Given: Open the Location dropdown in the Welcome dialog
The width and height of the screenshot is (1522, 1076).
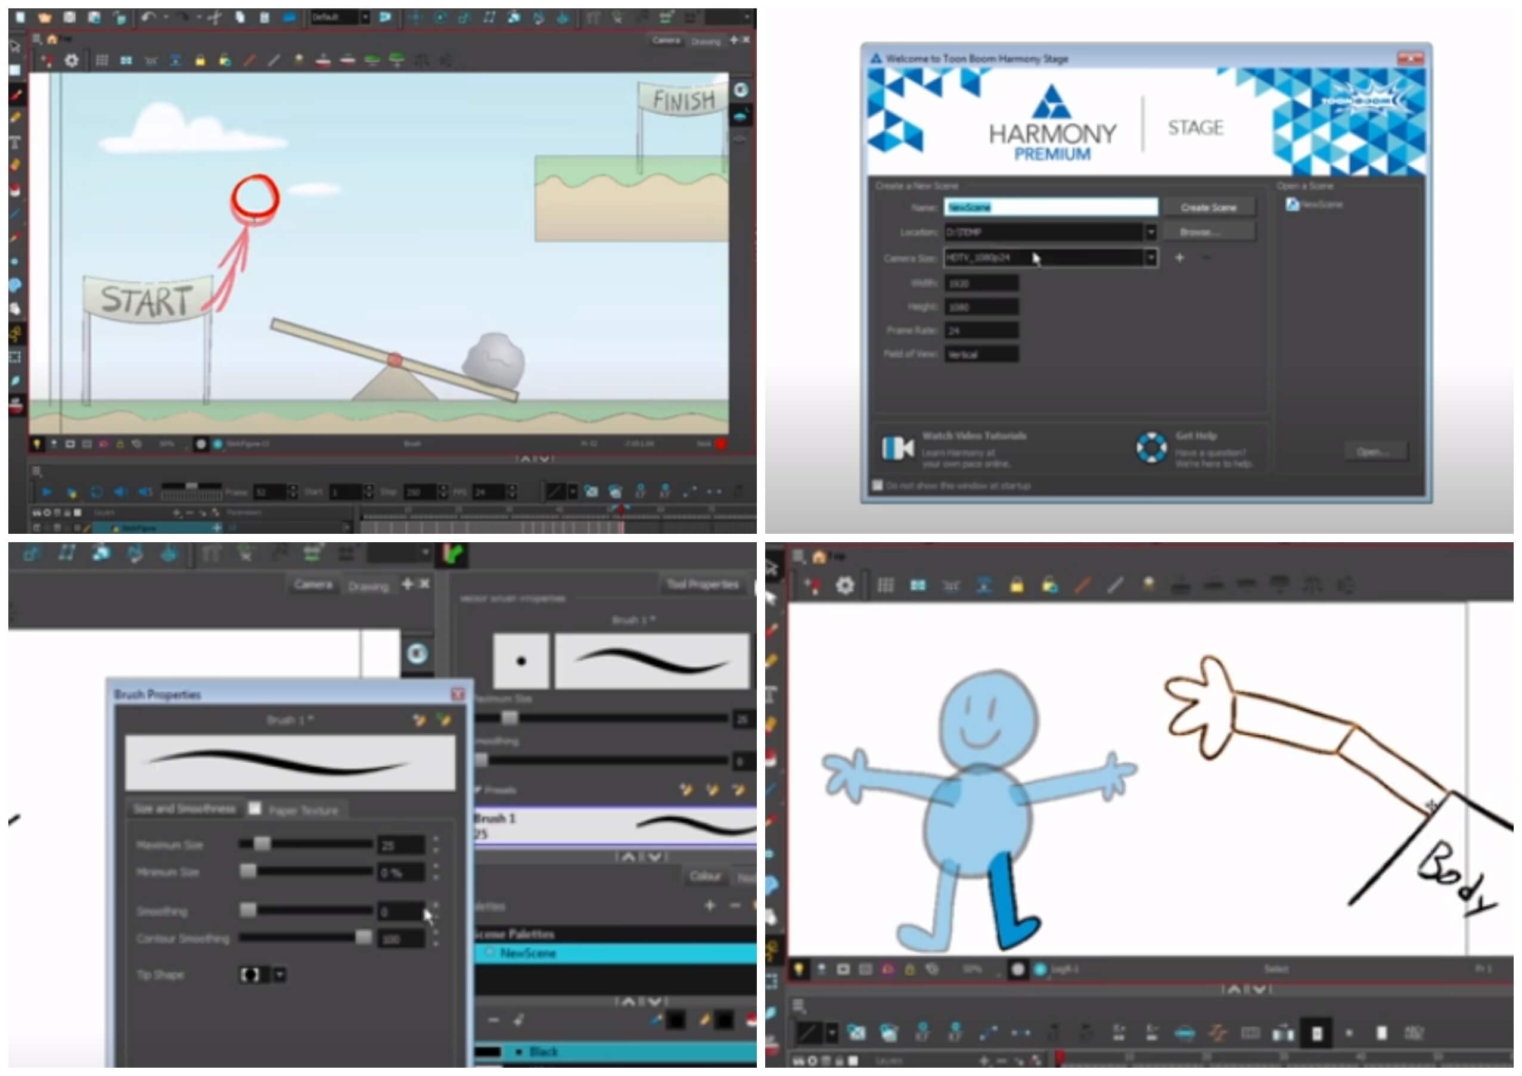Looking at the screenshot, I should click(1151, 232).
